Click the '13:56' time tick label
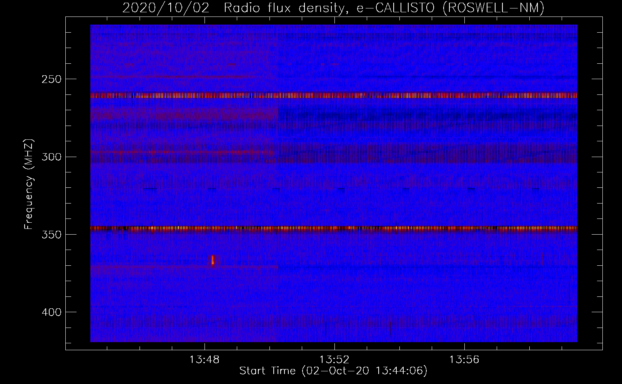The image size is (622, 384). coord(464,360)
